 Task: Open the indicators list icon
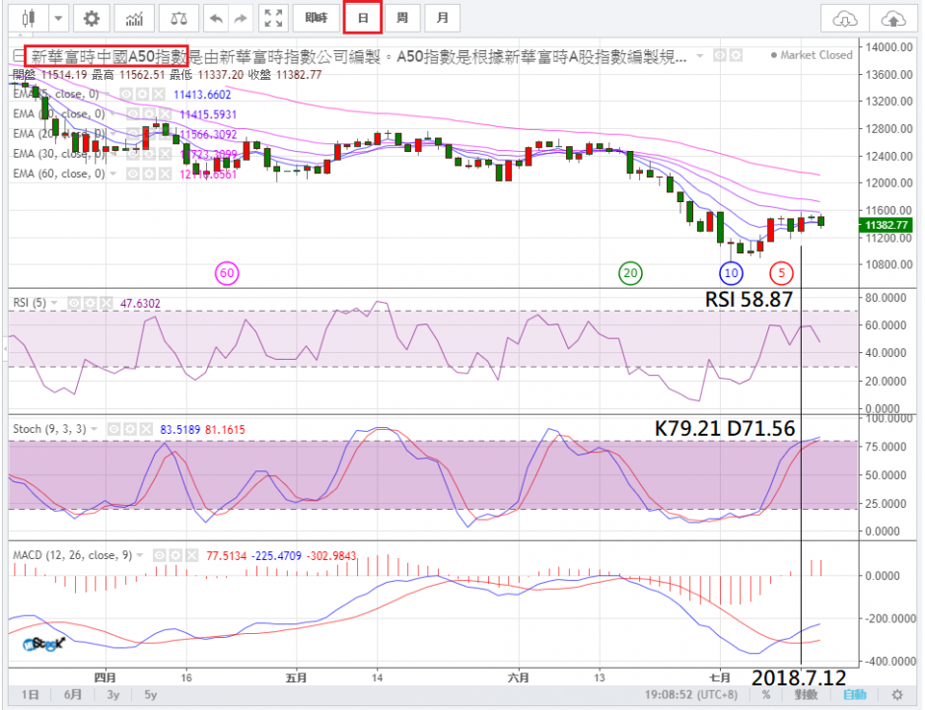(134, 19)
